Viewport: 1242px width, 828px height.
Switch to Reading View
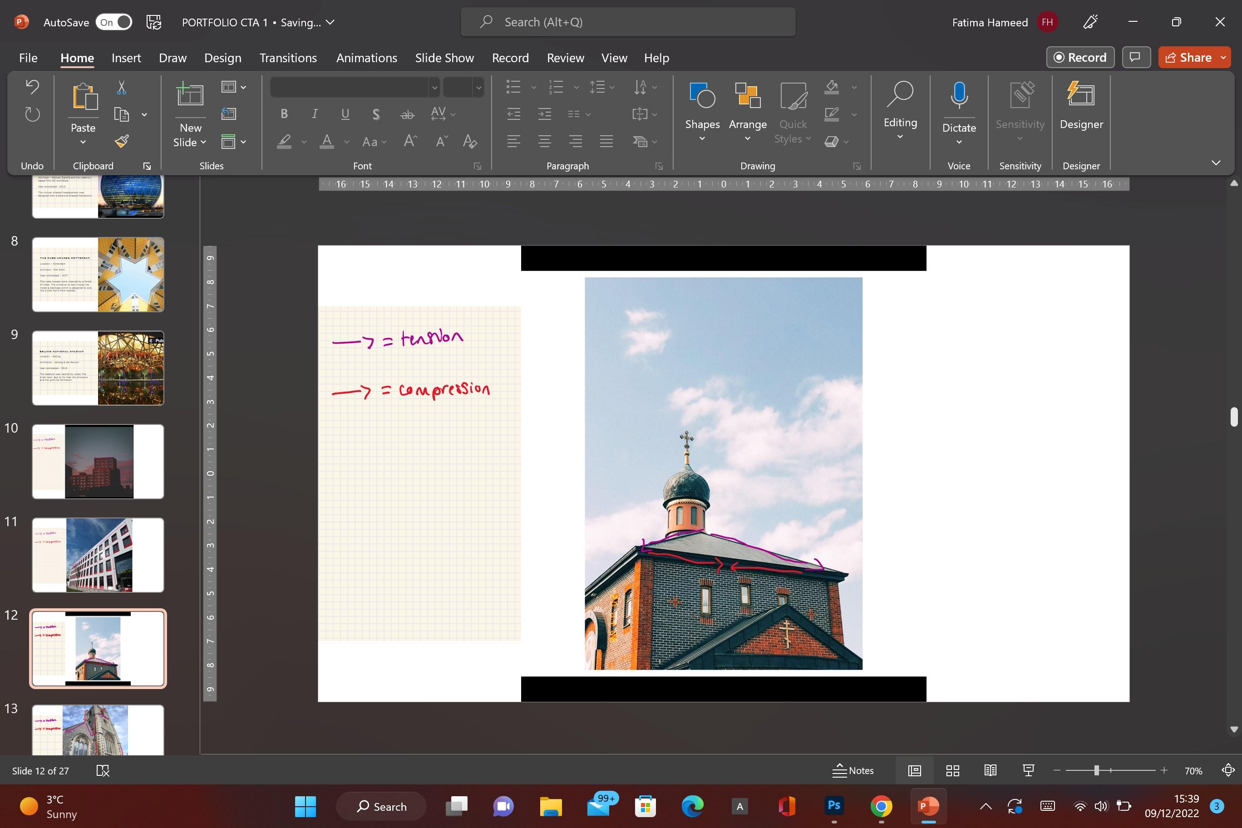point(990,770)
